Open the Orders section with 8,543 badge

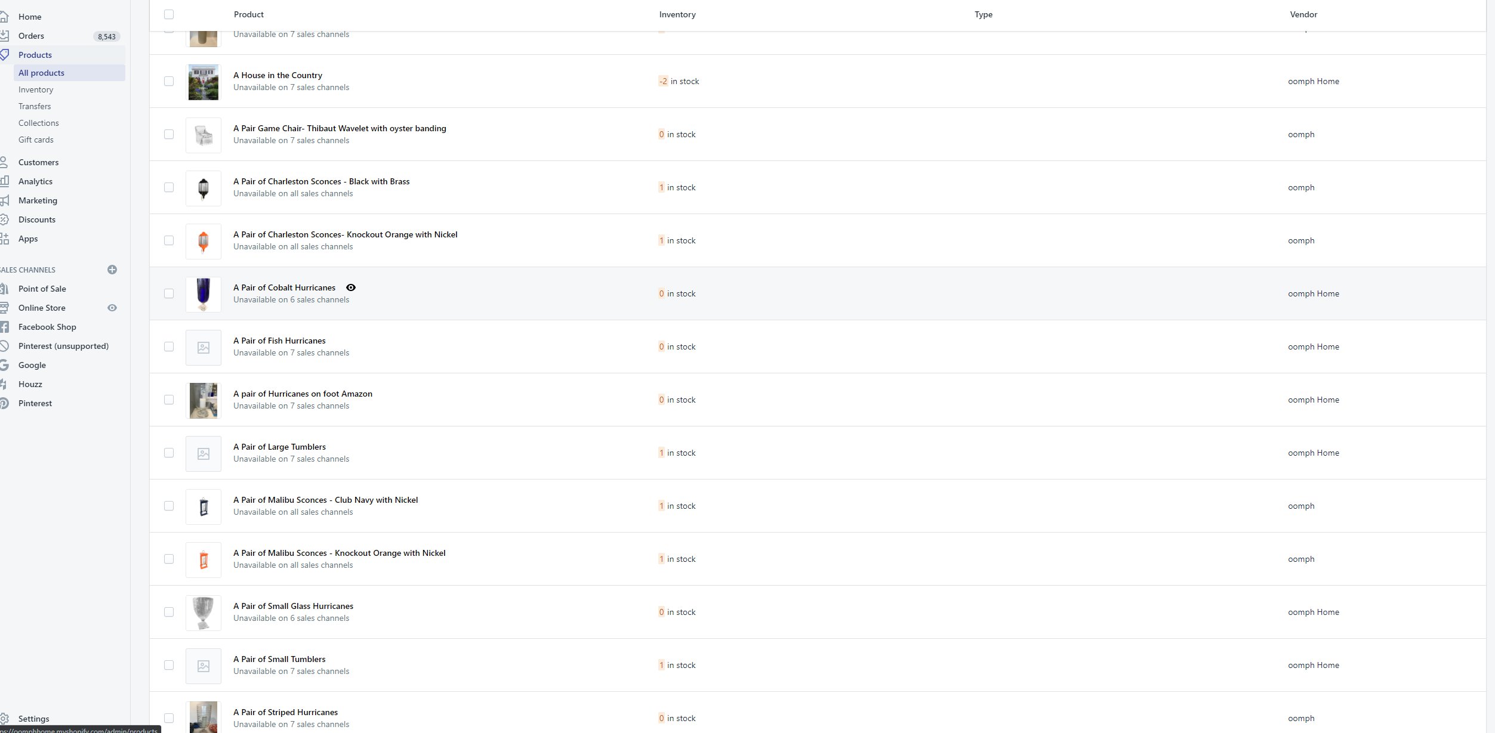(x=31, y=36)
